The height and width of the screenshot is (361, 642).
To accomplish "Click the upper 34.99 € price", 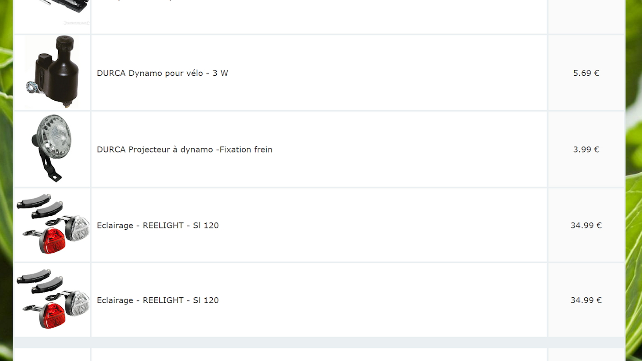I will 586,225.
